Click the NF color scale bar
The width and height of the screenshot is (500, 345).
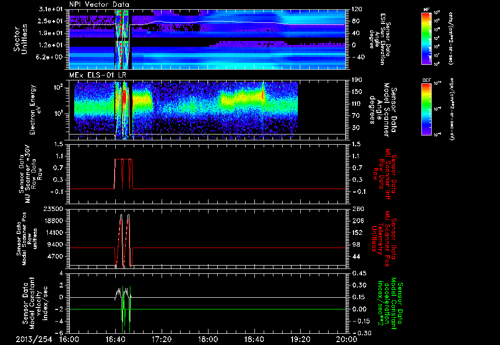pos(427,38)
